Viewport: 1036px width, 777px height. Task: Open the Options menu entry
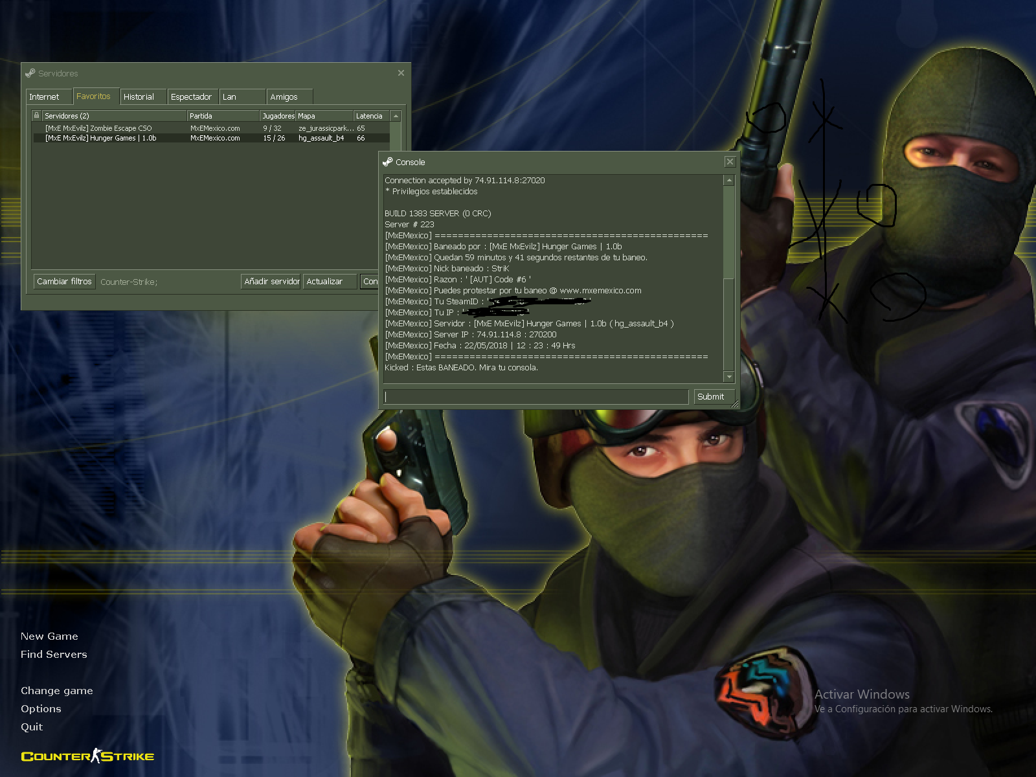(41, 709)
